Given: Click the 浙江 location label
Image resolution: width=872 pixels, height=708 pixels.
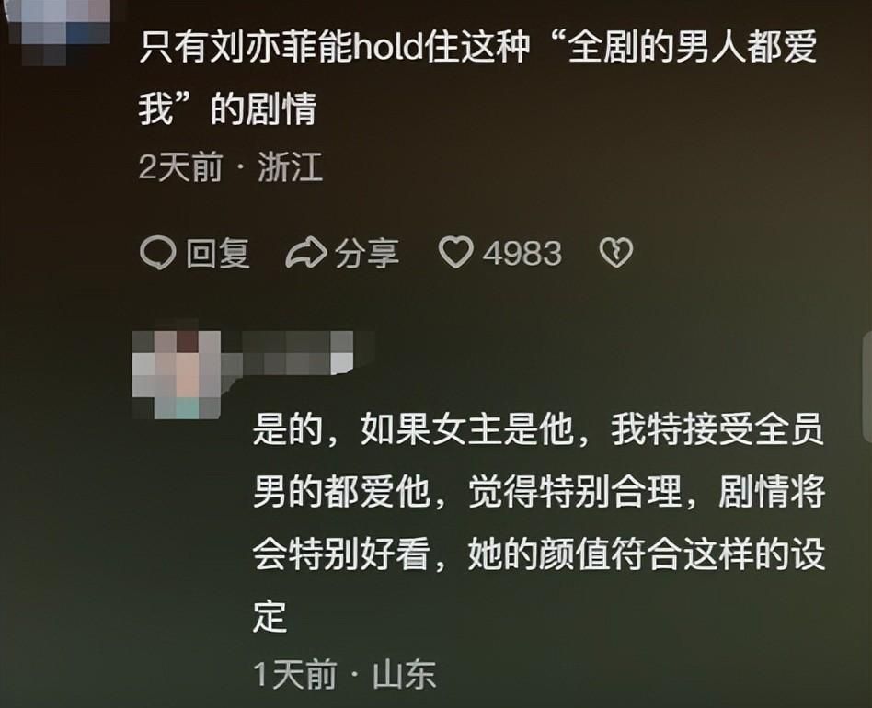Looking at the screenshot, I should [x=291, y=167].
